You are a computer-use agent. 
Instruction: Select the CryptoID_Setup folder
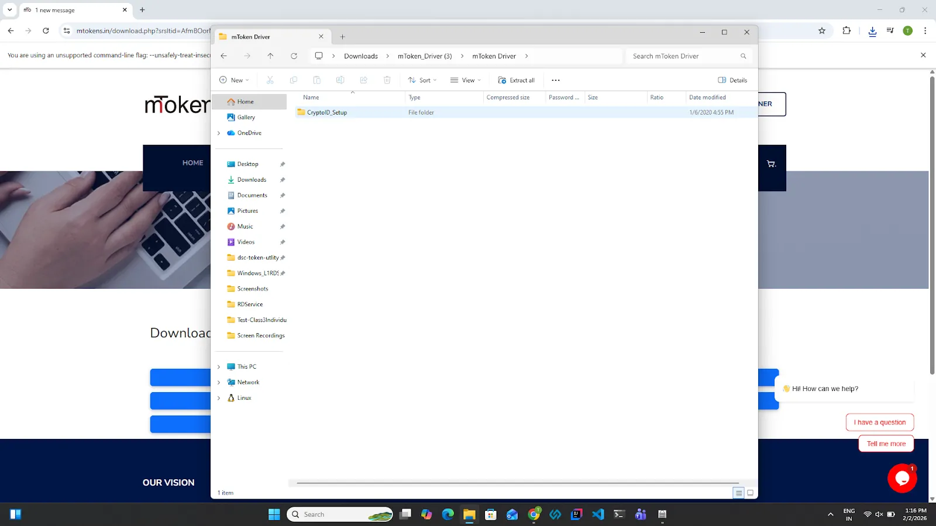coord(327,112)
